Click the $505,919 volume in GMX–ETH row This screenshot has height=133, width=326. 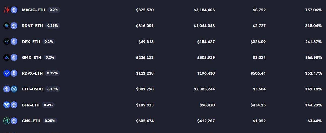206,58
